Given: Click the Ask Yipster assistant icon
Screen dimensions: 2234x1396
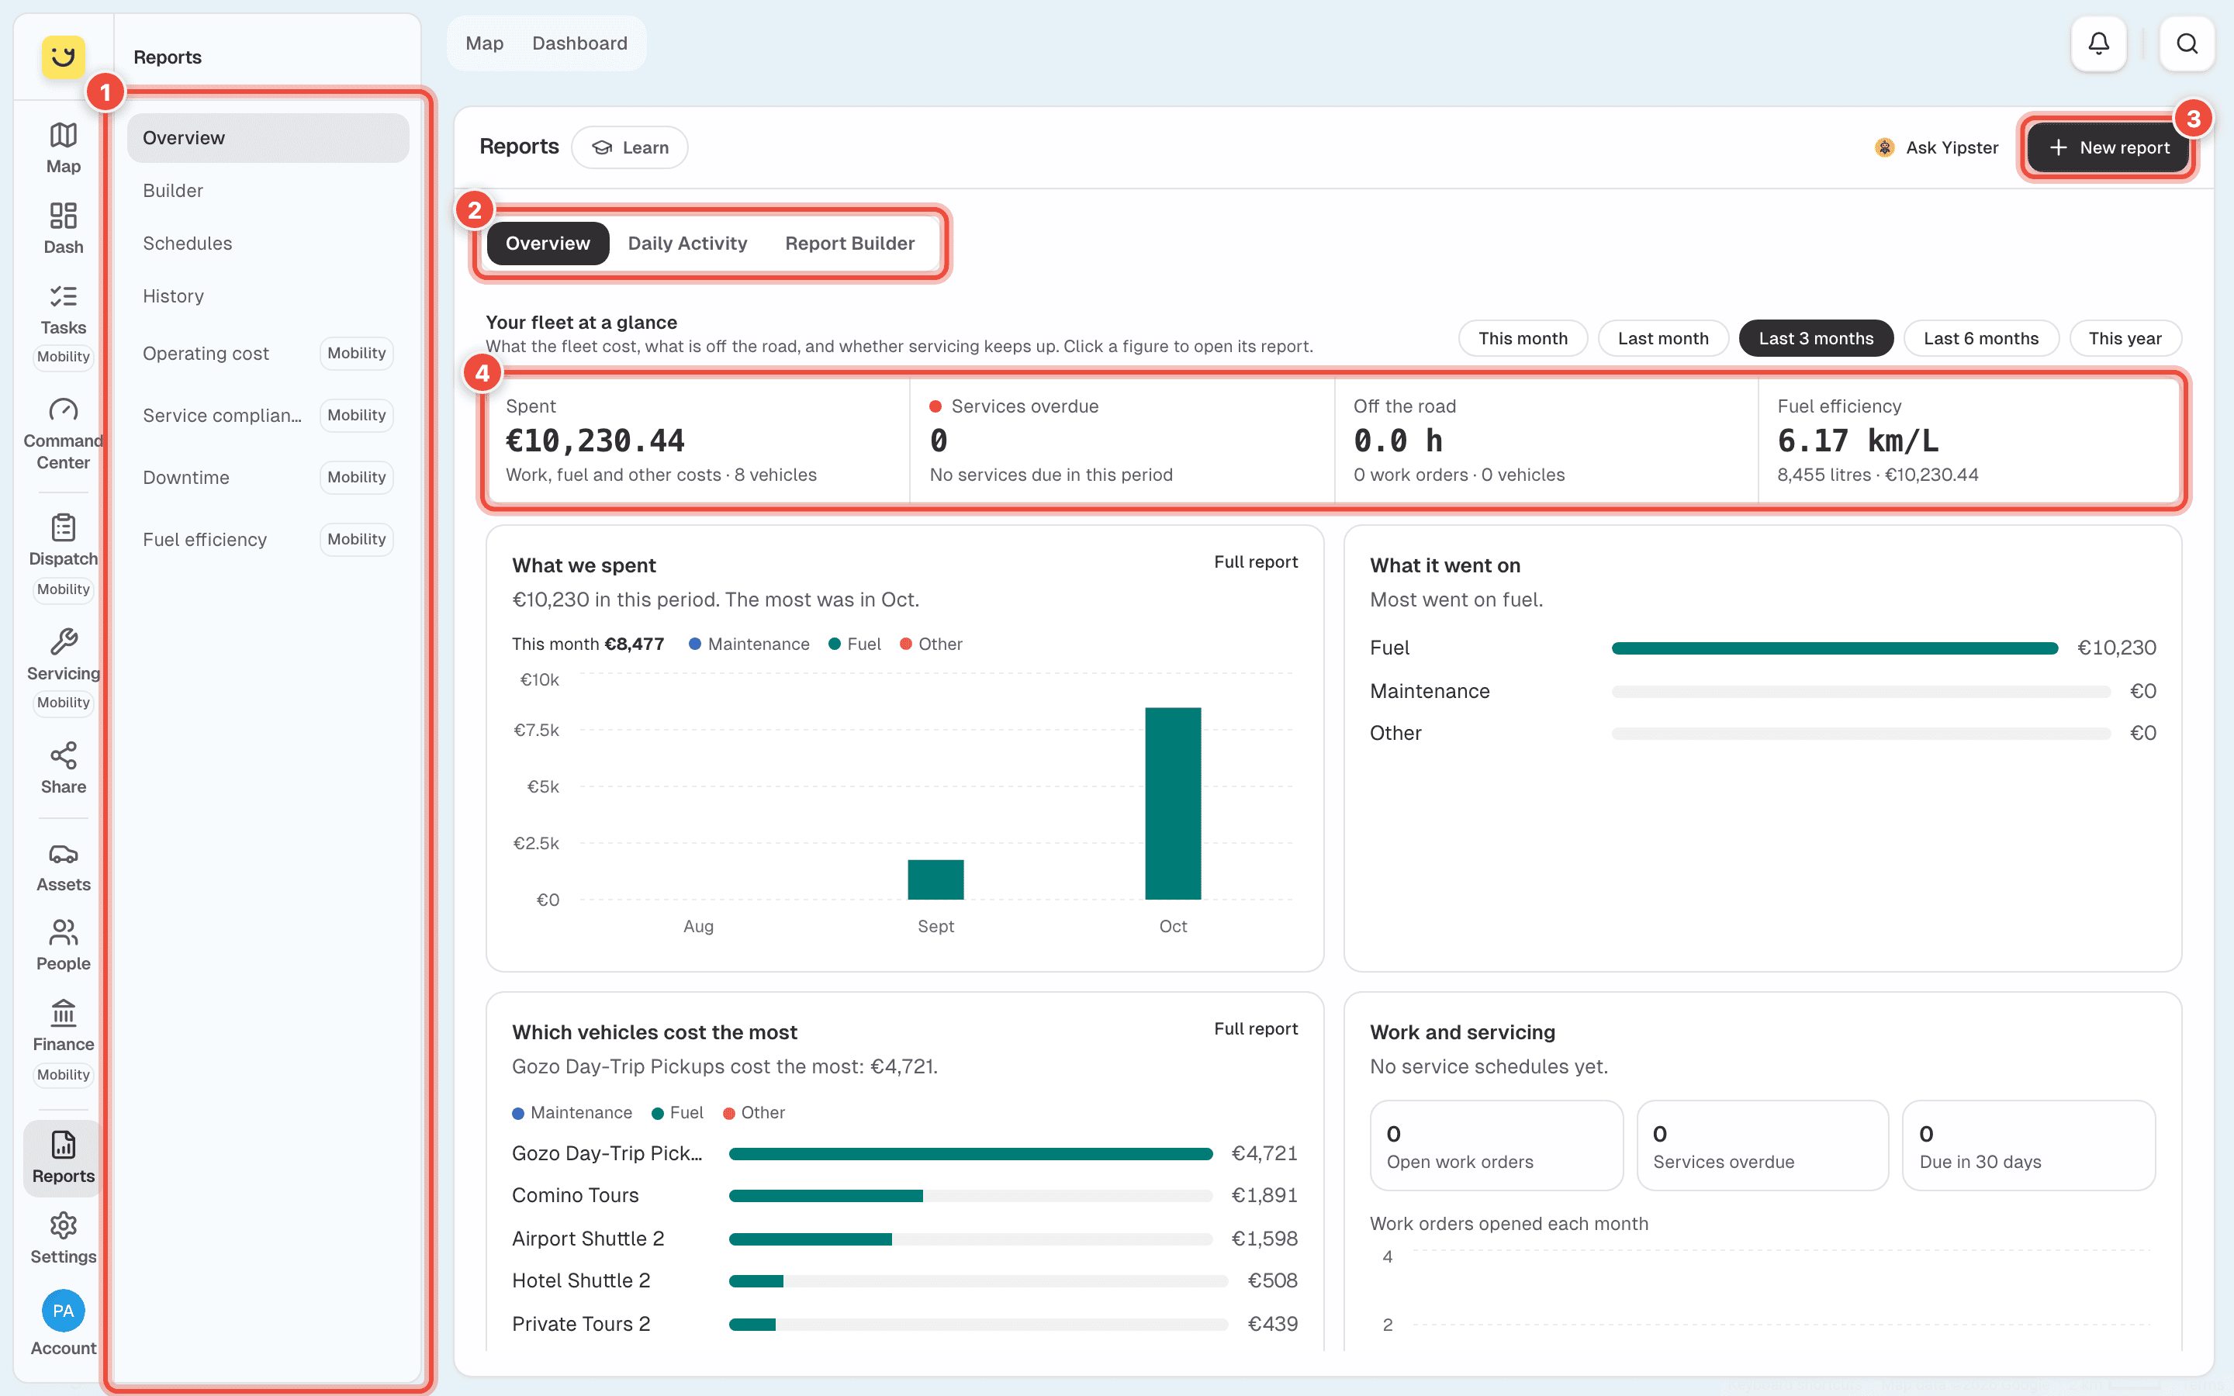Looking at the screenshot, I should (x=1884, y=147).
